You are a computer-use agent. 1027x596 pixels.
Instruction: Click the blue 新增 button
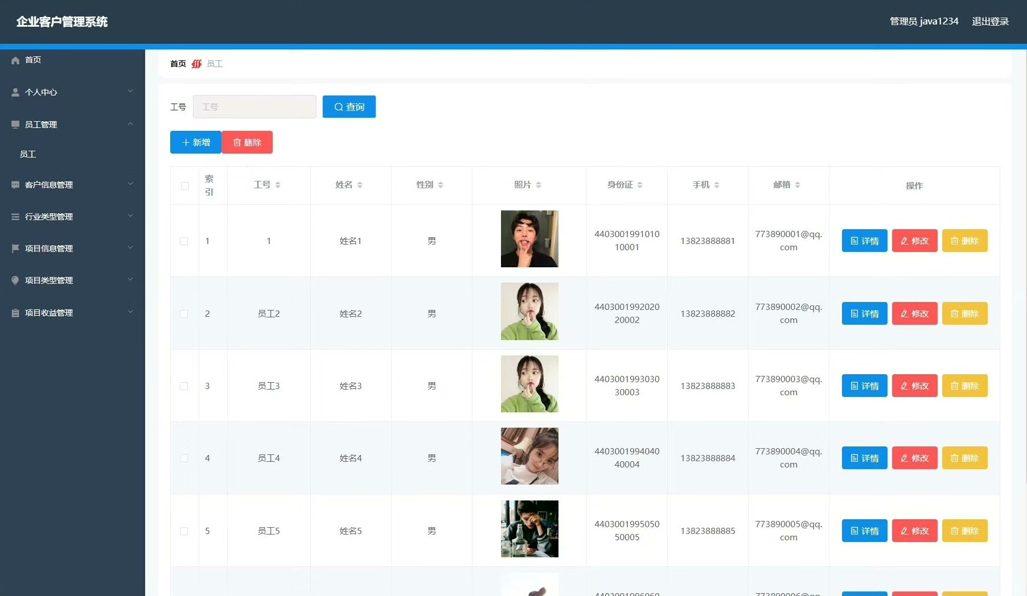[196, 142]
